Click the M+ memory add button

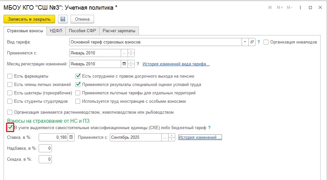(x=280, y=7)
